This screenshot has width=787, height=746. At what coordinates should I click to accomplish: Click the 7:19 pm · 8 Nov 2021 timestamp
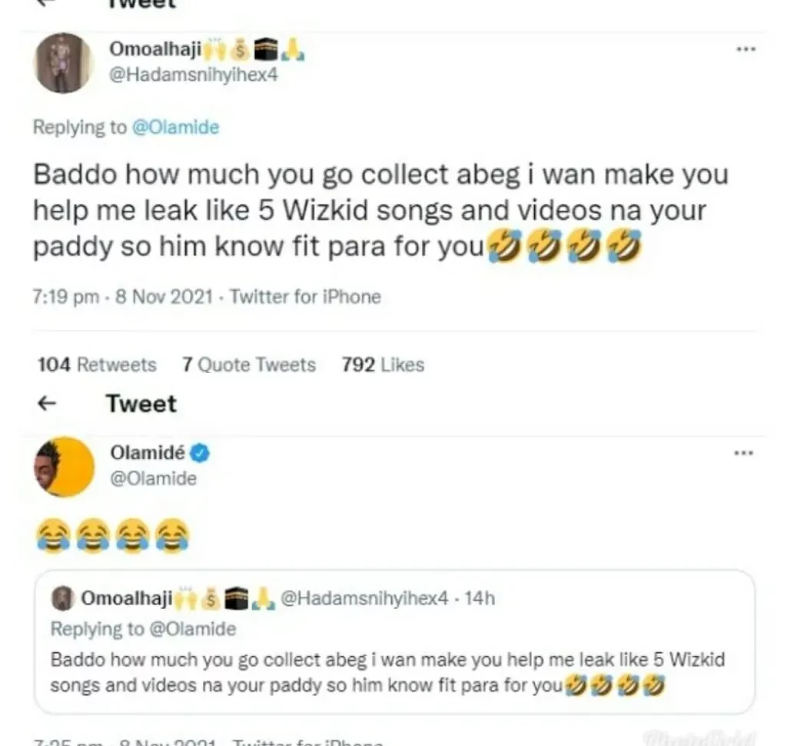[122, 296]
